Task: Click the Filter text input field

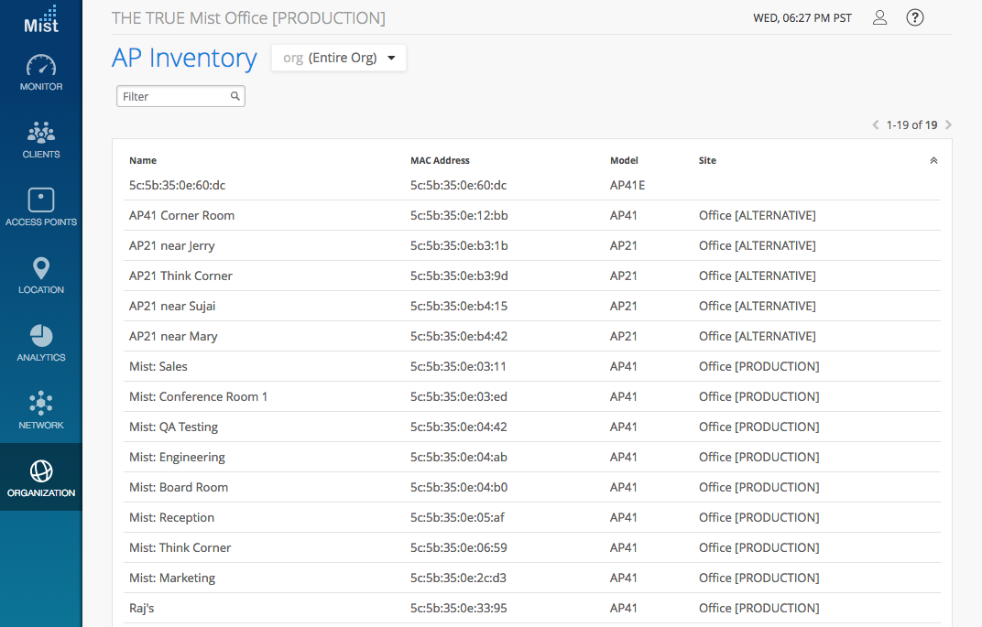Action: (172, 96)
